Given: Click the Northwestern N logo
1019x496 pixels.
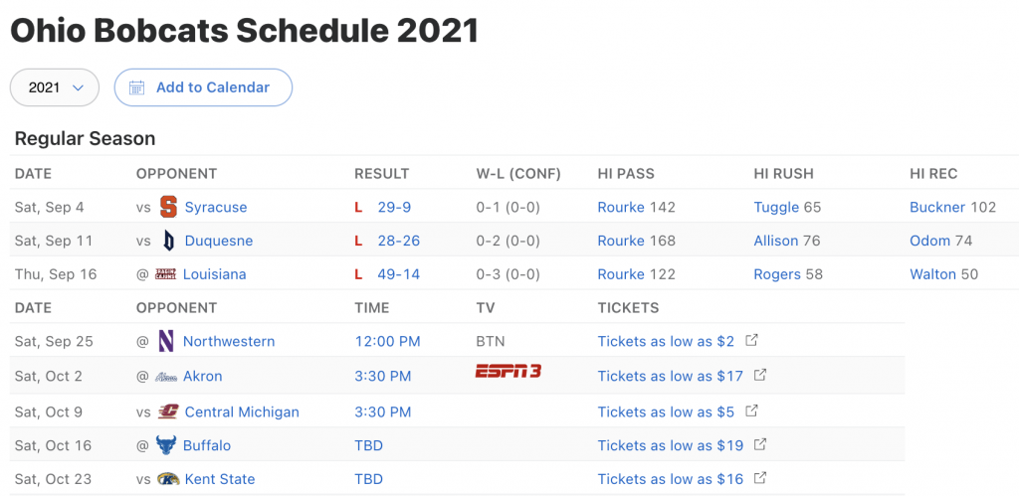Looking at the screenshot, I should (166, 342).
